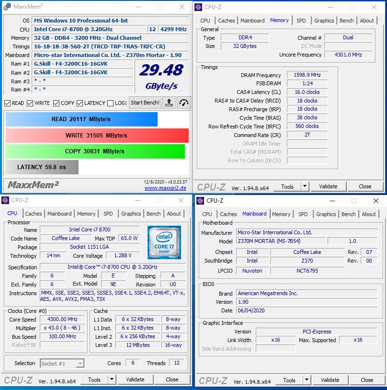Click the MaxxMem speedometer gauge icon
The height and width of the screenshot is (390, 387).
[x=184, y=103]
